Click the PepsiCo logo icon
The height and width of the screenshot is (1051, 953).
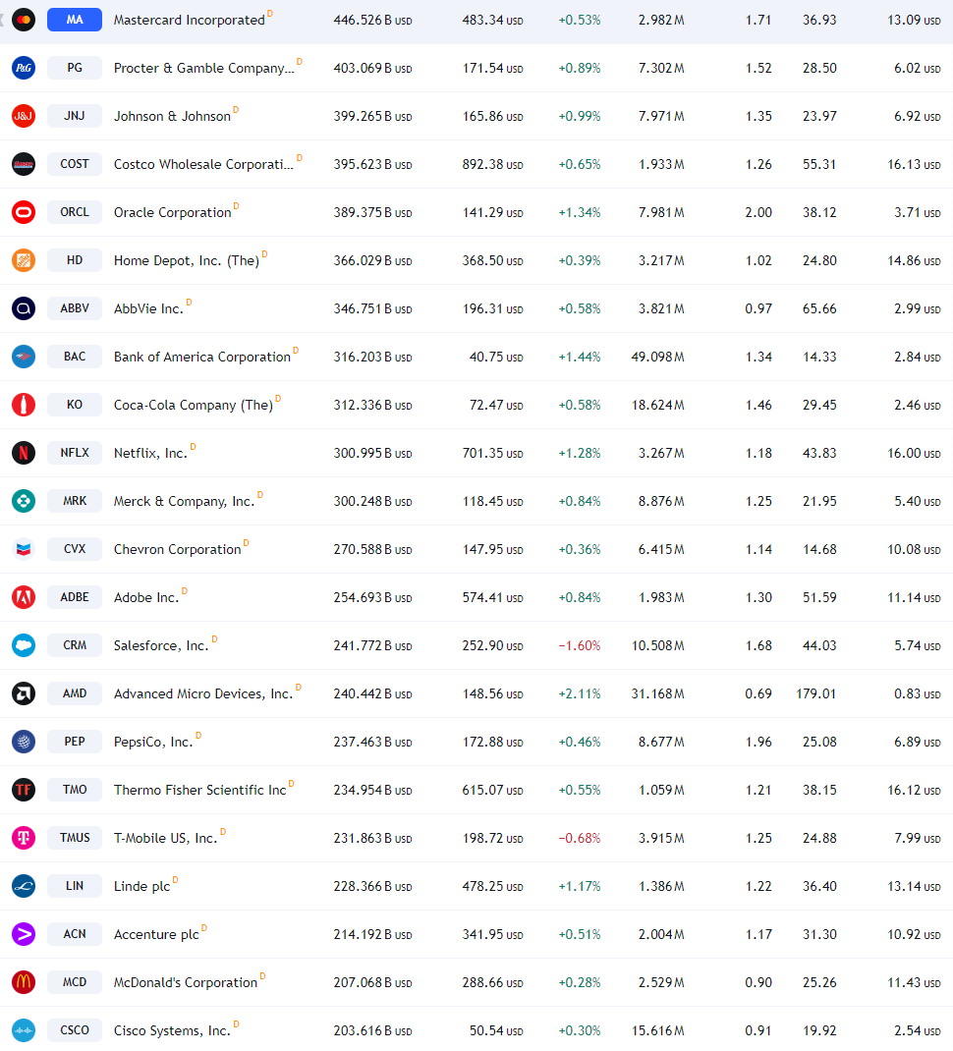pyautogui.click(x=24, y=742)
